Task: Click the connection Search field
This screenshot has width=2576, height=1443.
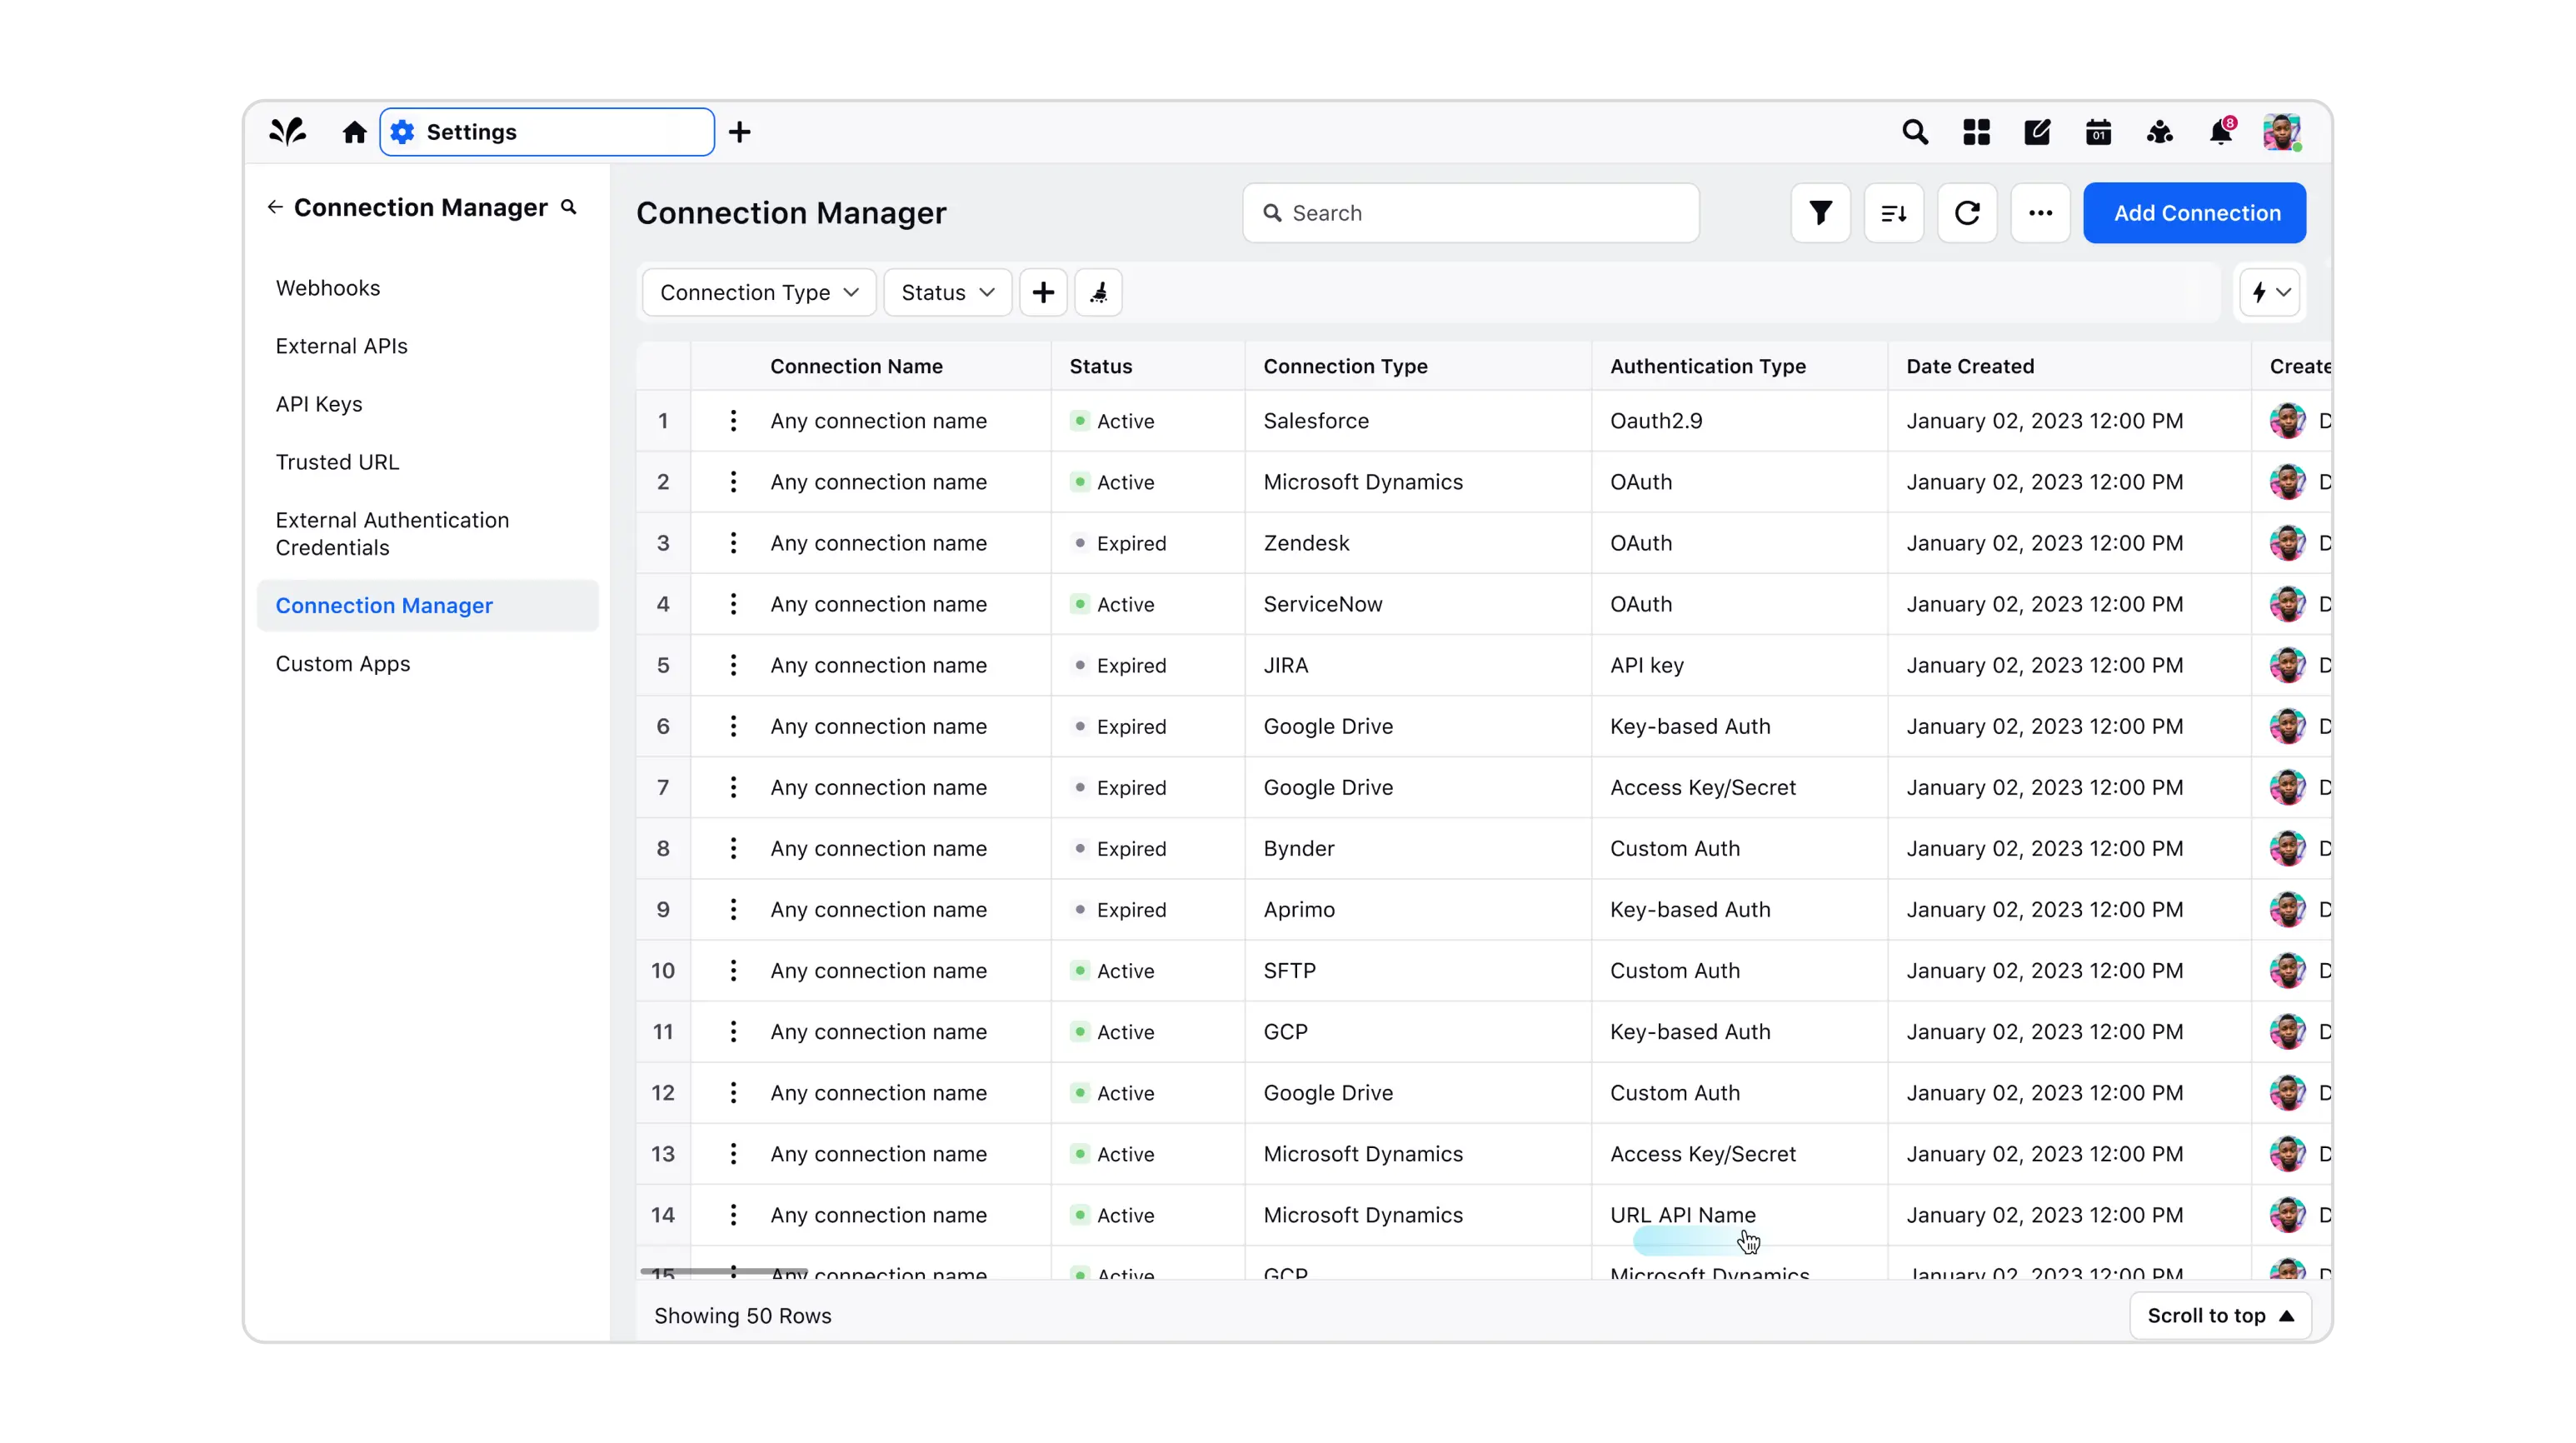Action: click(1470, 213)
